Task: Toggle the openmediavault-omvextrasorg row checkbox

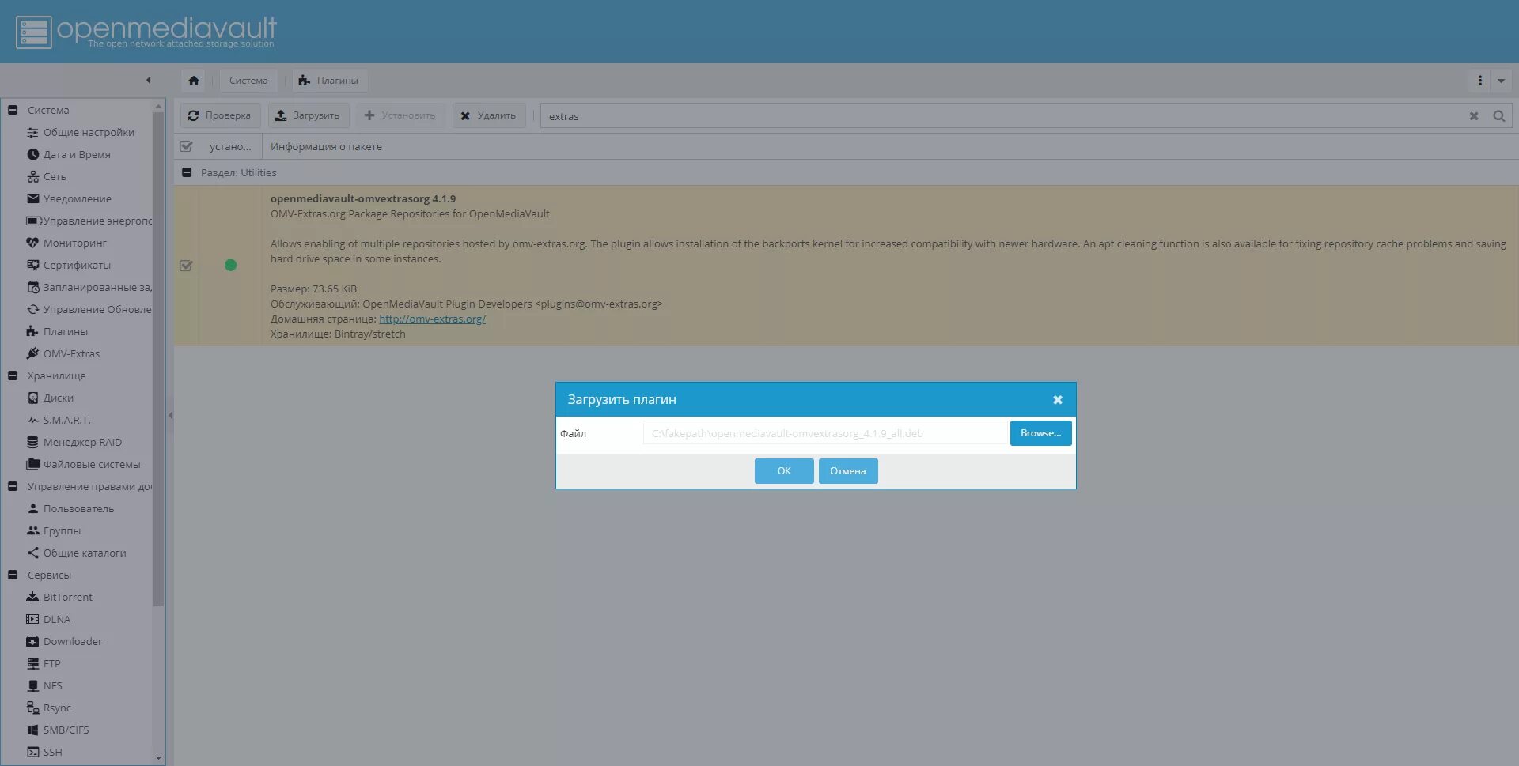Action: 186,266
